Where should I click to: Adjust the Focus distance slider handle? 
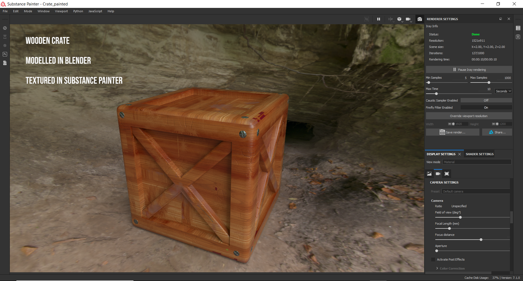coord(481,240)
